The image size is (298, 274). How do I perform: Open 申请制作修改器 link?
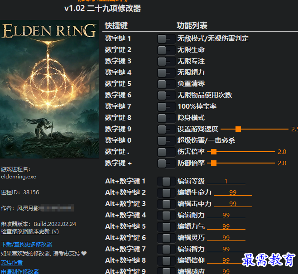pos(20,271)
